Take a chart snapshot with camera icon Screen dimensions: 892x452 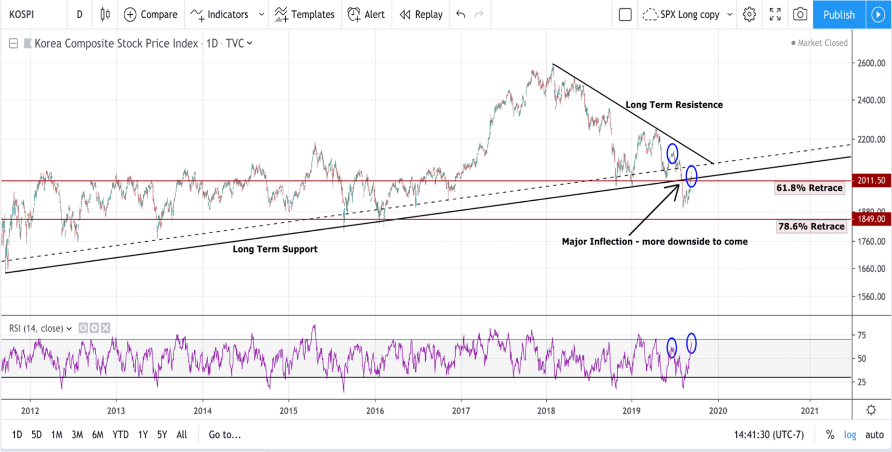click(x=800, y=14)
